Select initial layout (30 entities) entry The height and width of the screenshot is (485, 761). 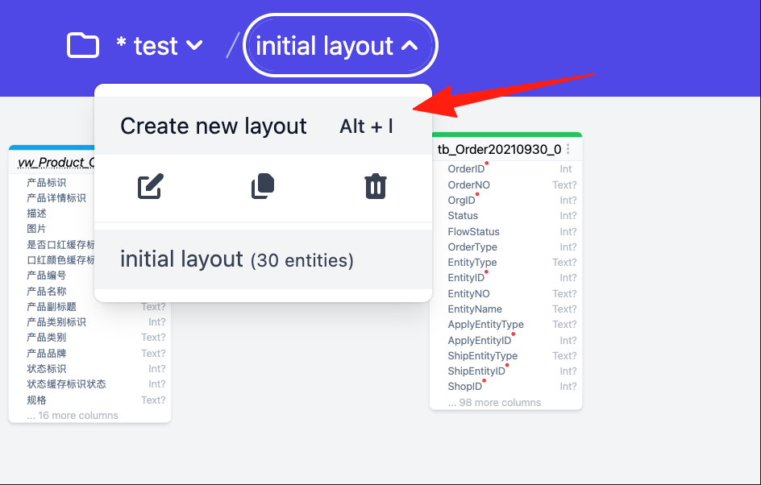coord(263,259)
